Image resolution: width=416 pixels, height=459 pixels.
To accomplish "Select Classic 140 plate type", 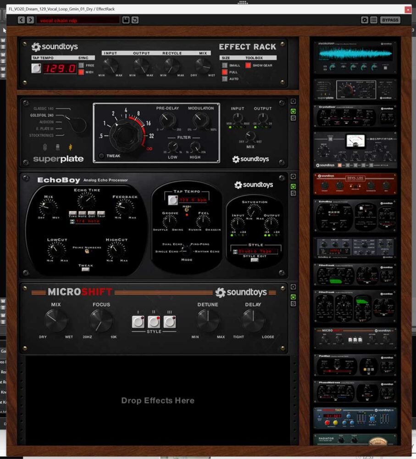I will [x=44, y=109].
